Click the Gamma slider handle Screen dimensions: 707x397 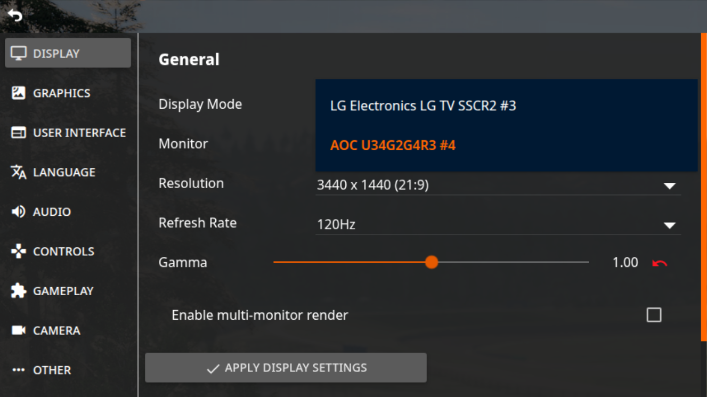pos(432,262)
